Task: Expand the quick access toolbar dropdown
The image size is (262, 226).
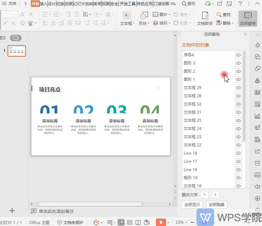Action: [x=26, y=4]
